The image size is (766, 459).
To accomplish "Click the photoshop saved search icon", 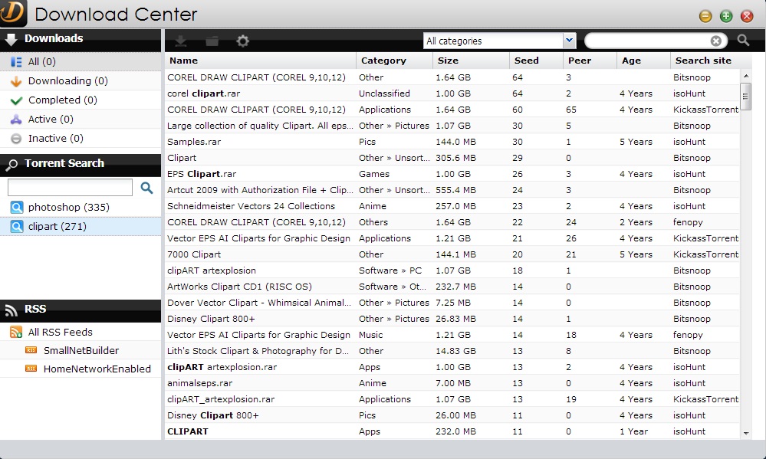I will [x=17, y=207].
